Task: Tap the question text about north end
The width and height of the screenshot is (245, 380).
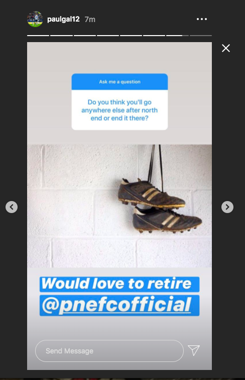Action: click(119, 110)
